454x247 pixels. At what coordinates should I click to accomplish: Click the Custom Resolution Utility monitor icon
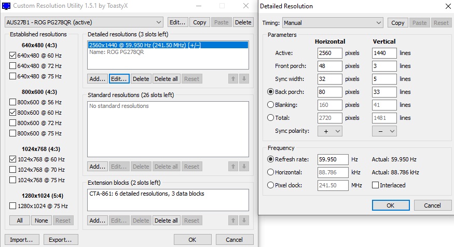(x=6, y=6)
